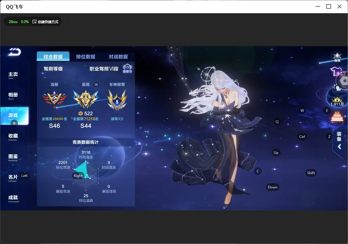Minimize the QQ飞车 window
This screenshot has width=348, height=244.
coord(318,7)
